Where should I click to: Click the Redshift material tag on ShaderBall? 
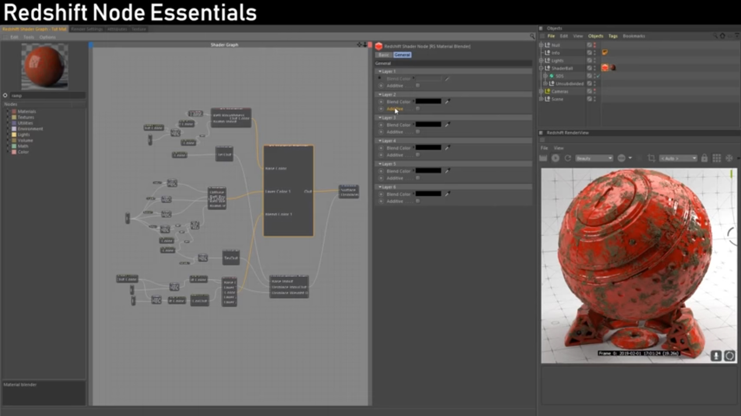tap(604, 68)
